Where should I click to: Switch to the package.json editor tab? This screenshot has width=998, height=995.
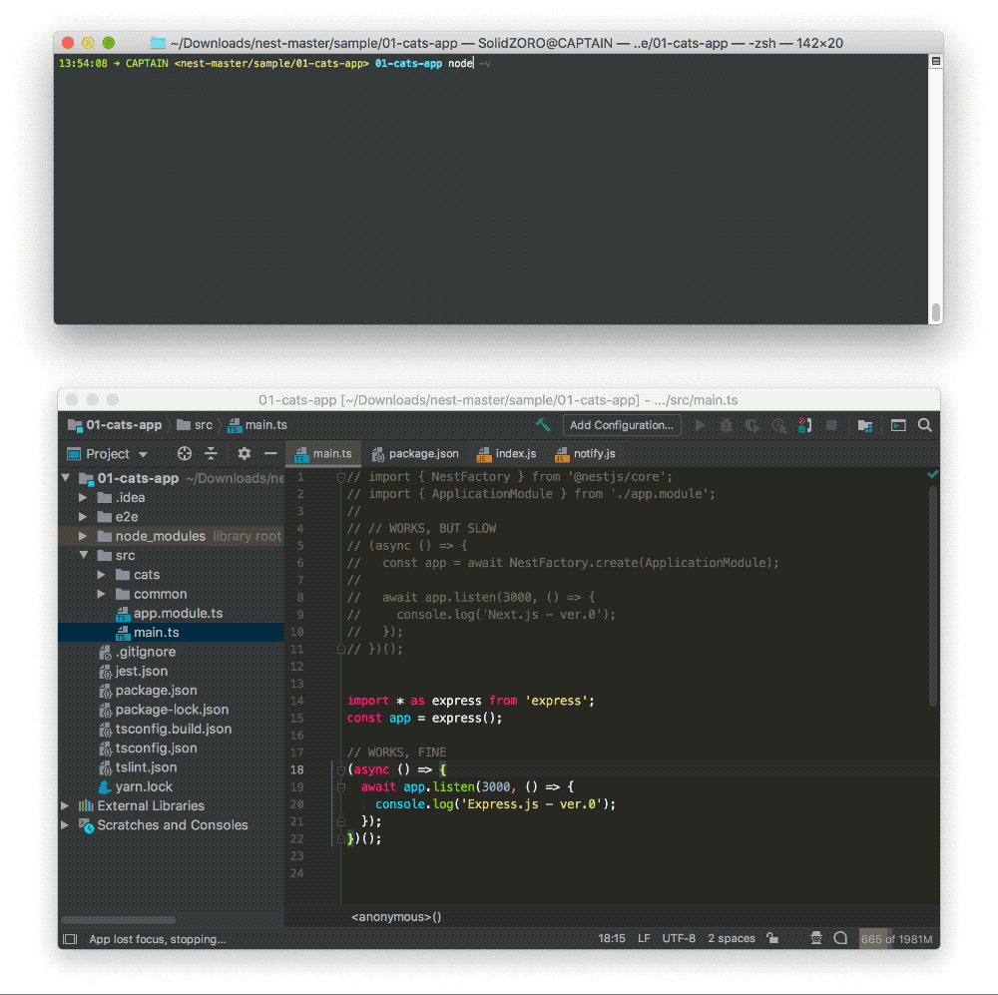pos(415,453)
